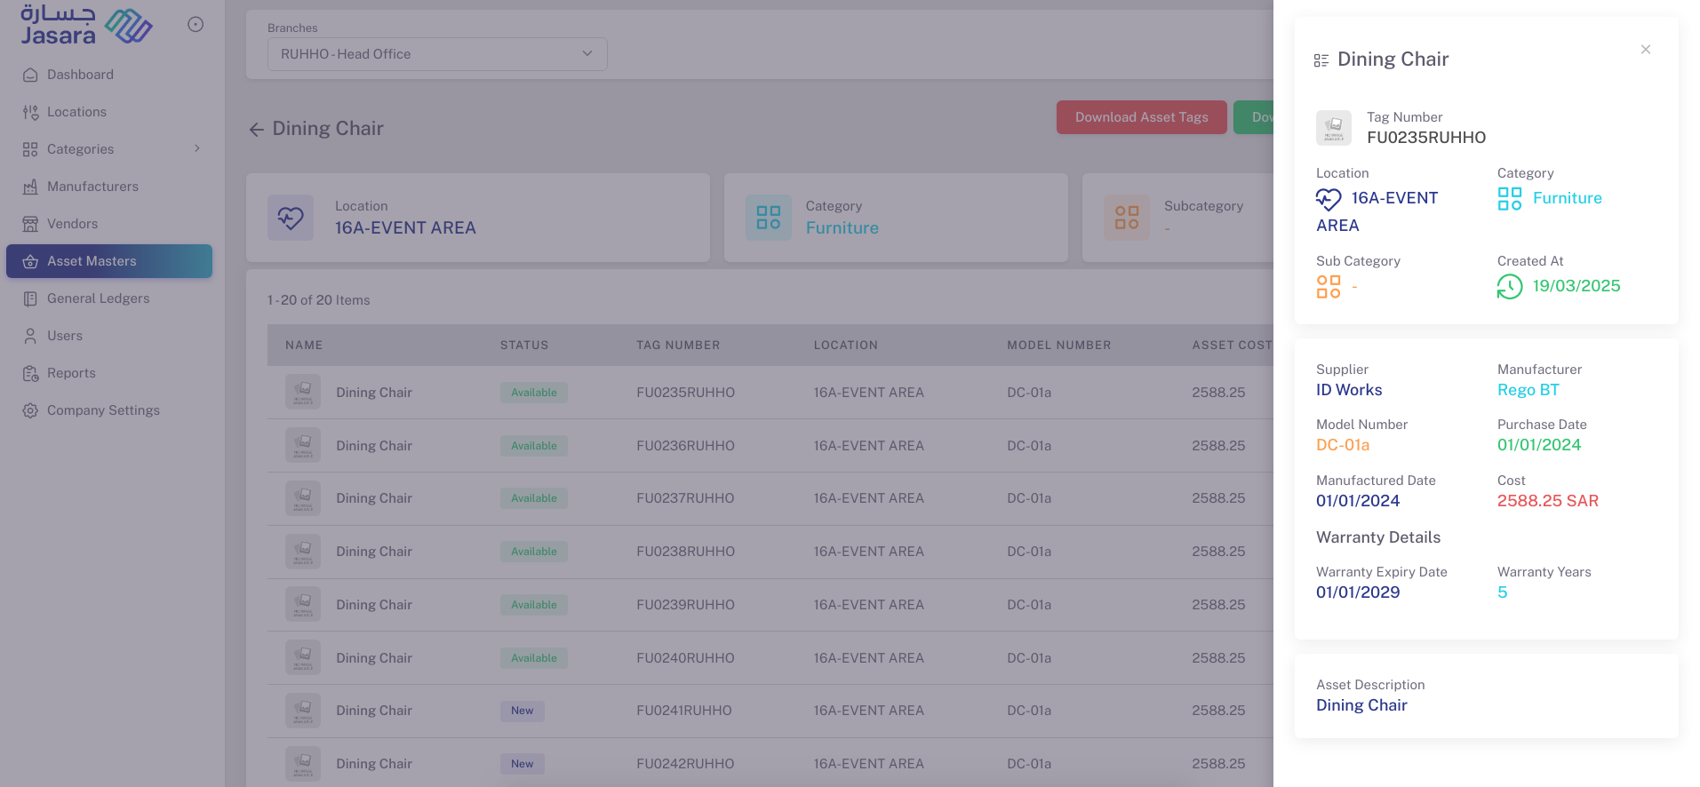Click thumbnail of asset FU0236RUHHO
The height and width of the screenshot is (787, 1700).
[x=303, y=445]
